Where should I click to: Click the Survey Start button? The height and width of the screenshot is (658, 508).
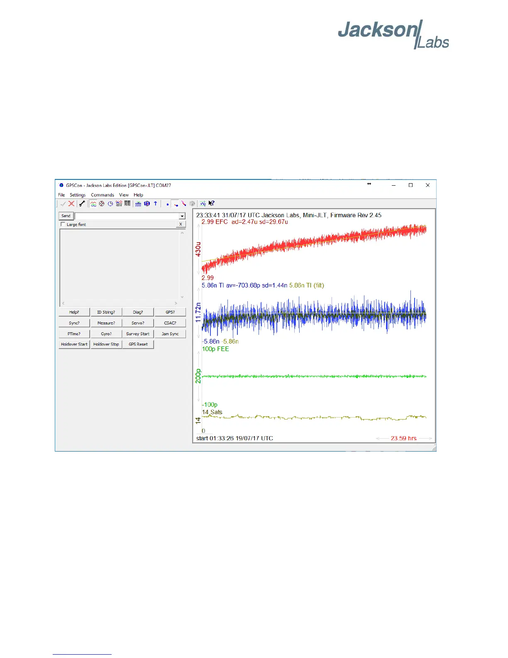138,334
